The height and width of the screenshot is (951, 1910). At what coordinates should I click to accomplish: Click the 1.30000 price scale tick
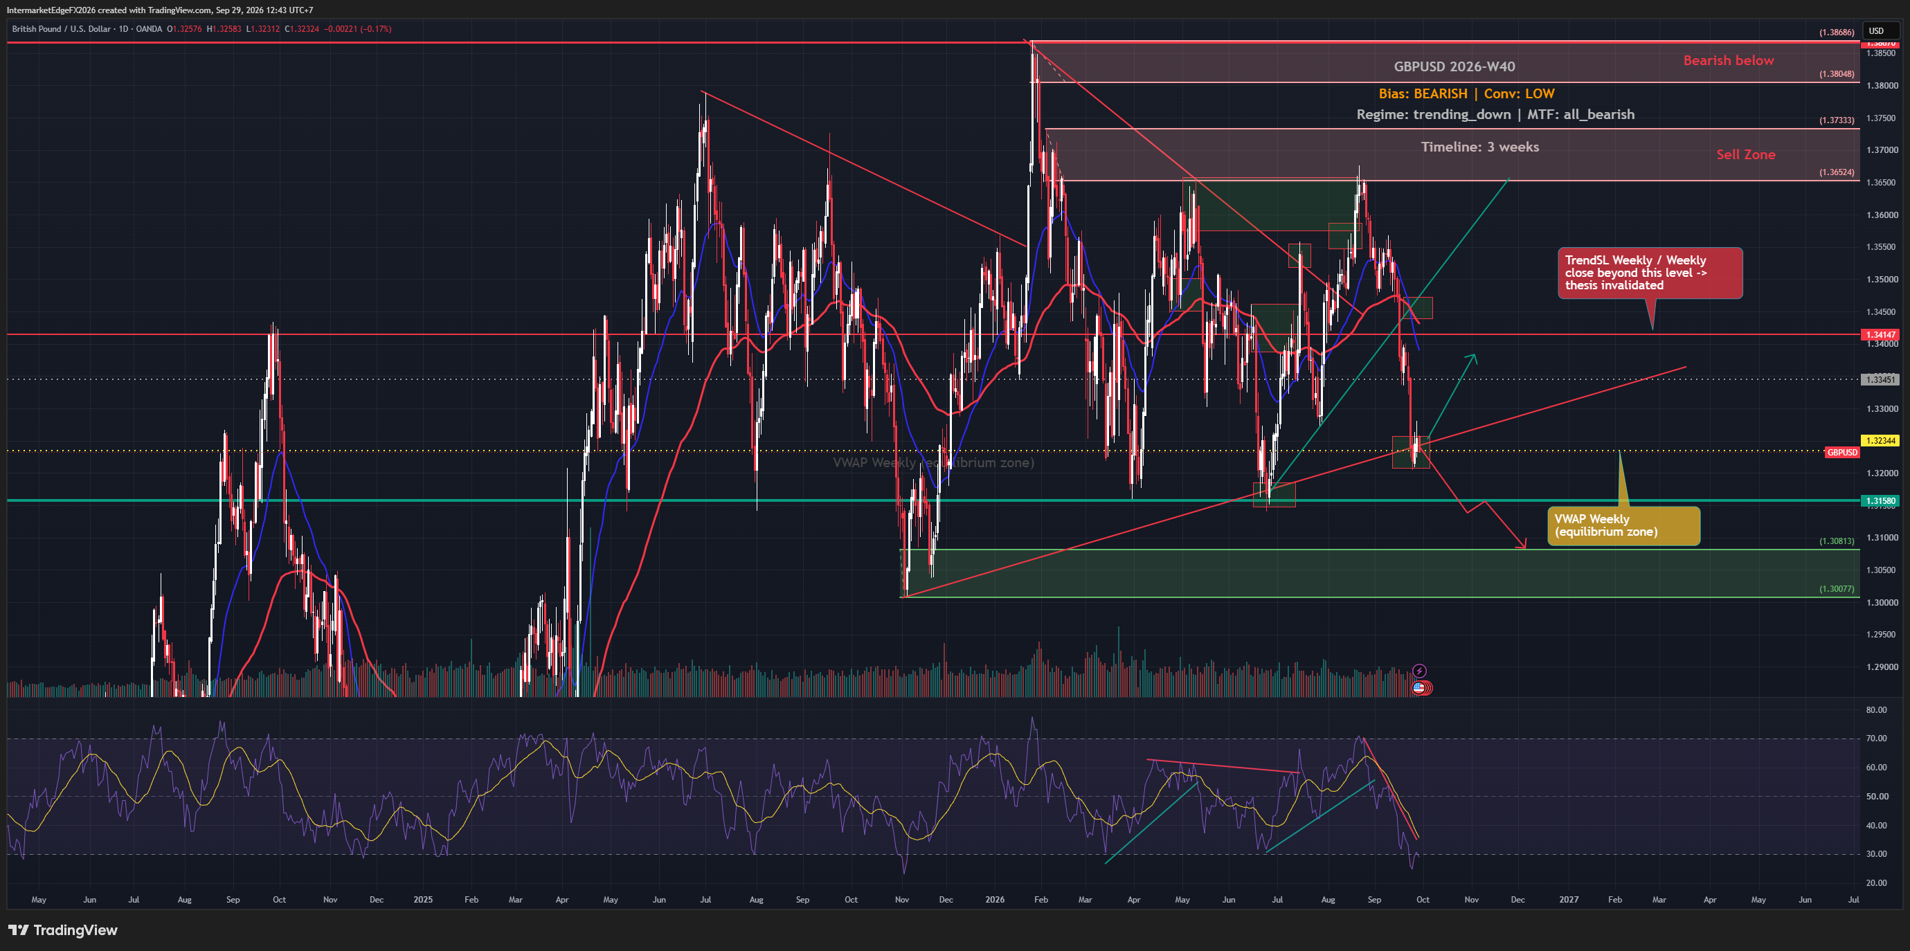(1882, 603)
